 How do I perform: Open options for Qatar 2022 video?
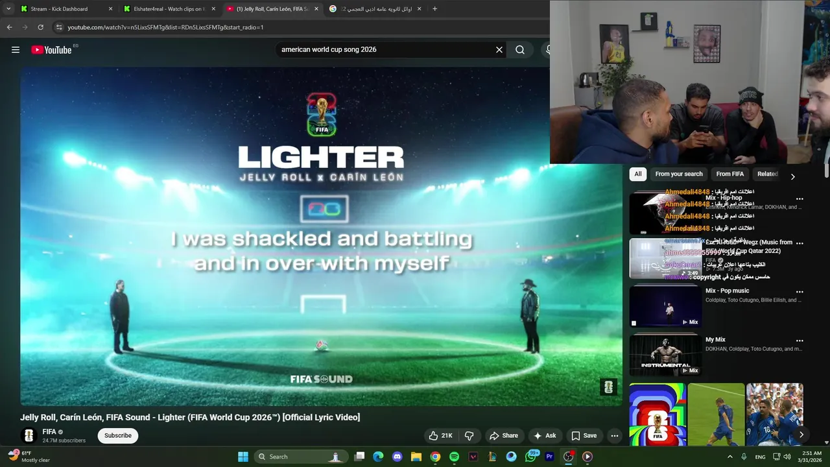[x=800, y=243]
